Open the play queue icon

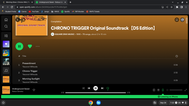[x=158, y=90]
